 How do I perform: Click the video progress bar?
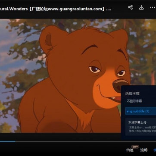[x=78, y=141]
